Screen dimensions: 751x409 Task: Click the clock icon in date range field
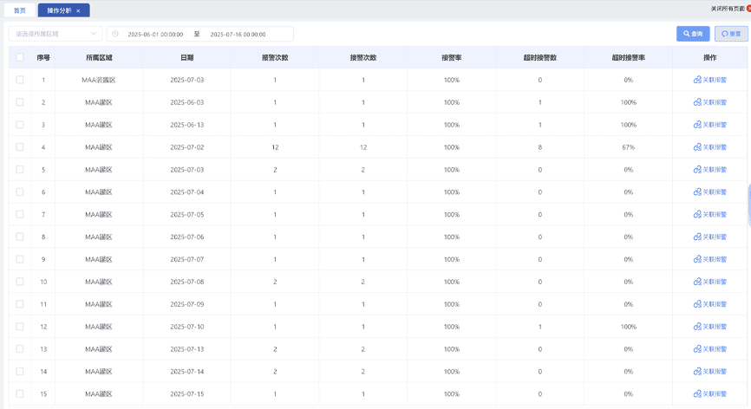116,34
